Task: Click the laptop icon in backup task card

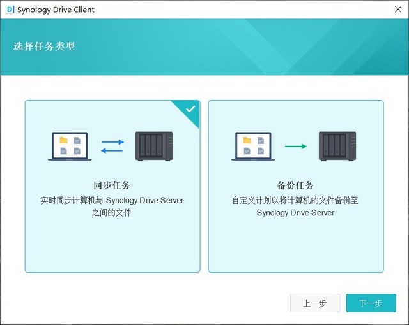Action: 253,147
